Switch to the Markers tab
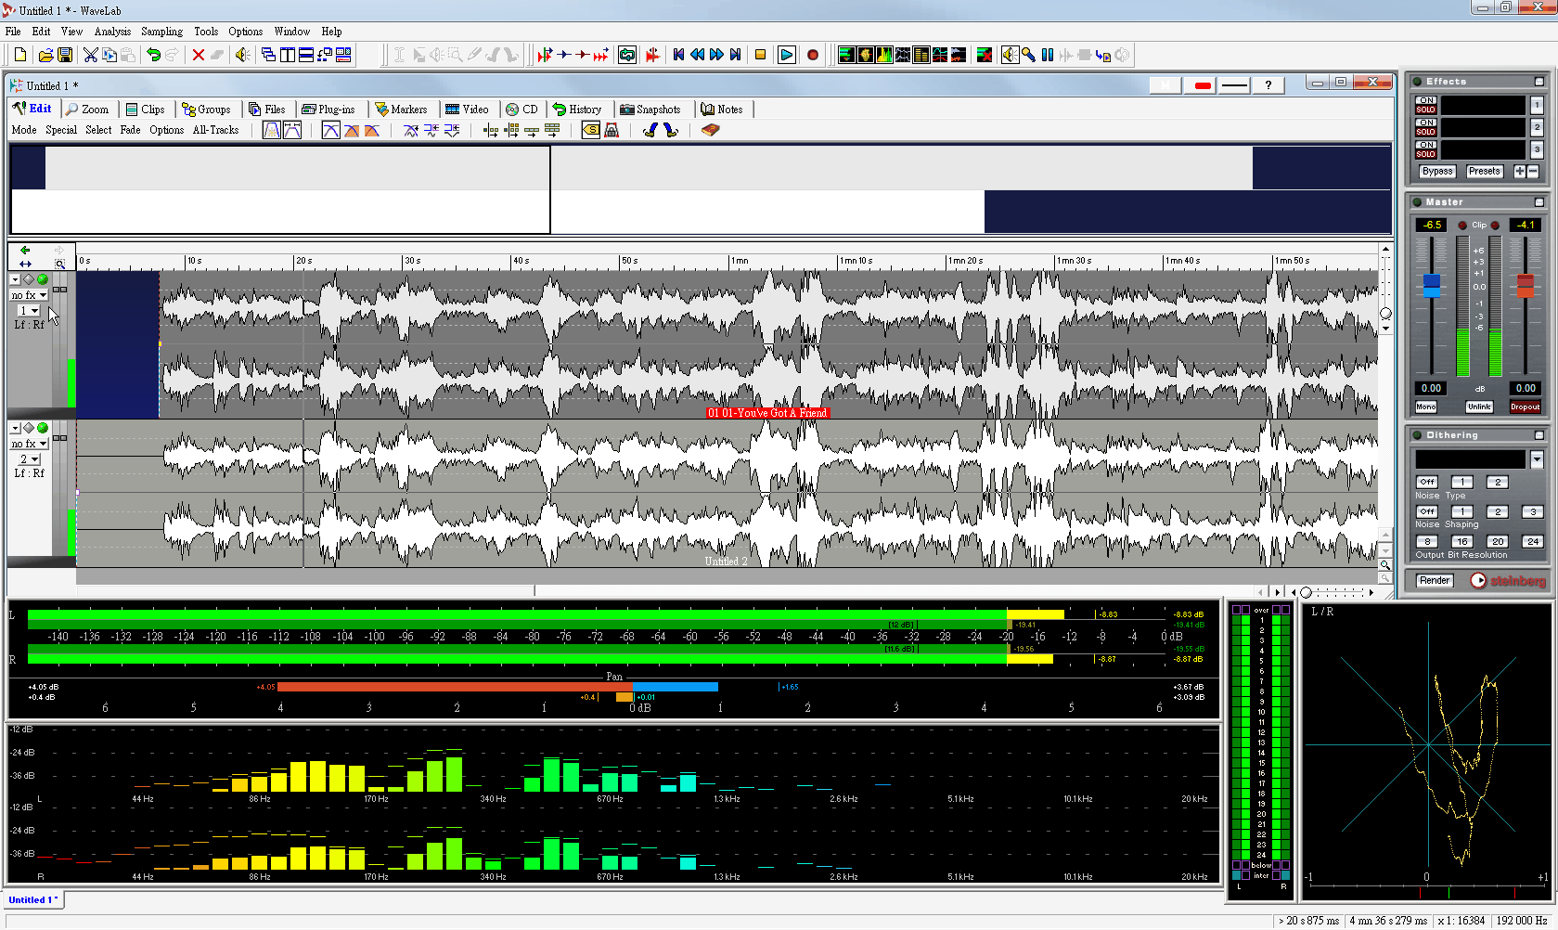 coord(401,110)
